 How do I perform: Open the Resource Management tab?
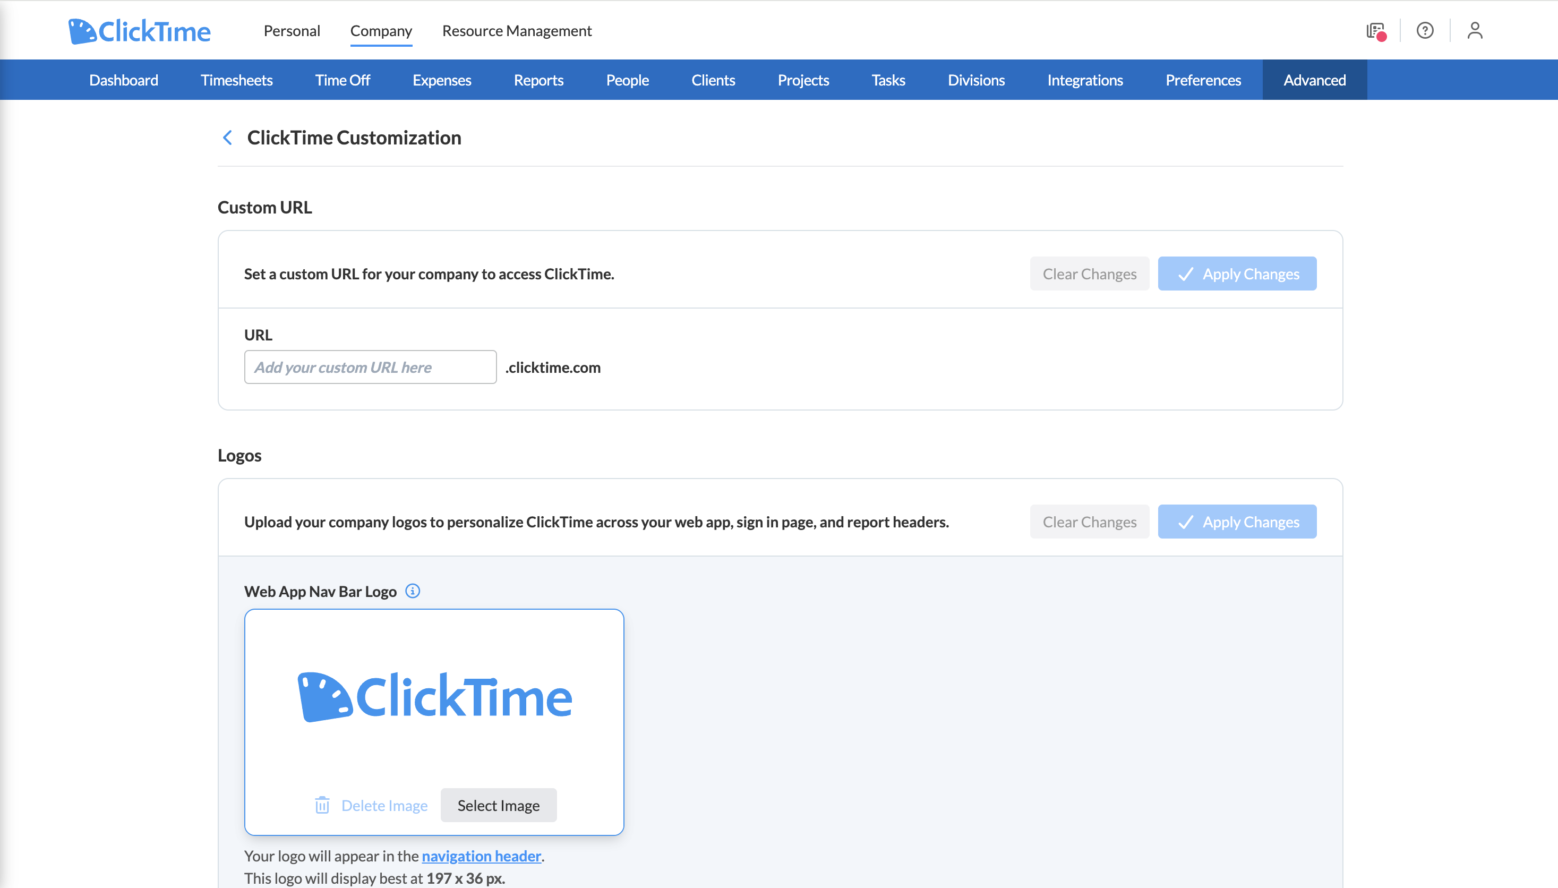[517, 30]
